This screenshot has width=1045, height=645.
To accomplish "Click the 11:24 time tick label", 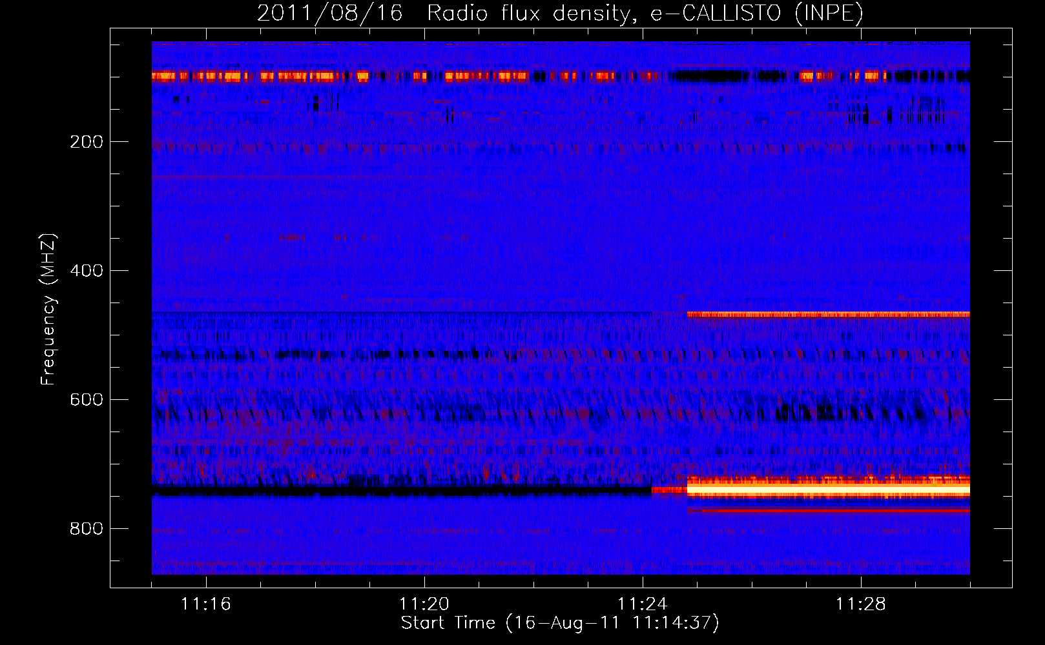I will pyautogui.click(x=643, y=604).
